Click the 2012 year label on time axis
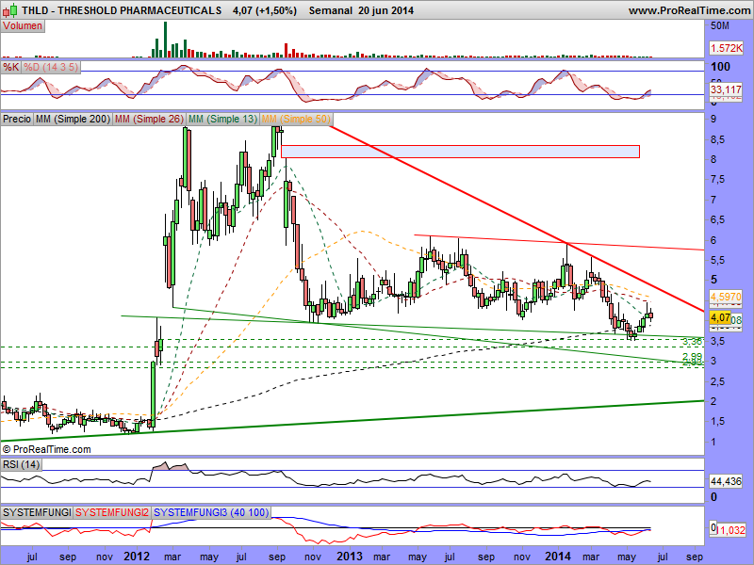Viewport: 754px width, 565px height. tap(137, 557)
